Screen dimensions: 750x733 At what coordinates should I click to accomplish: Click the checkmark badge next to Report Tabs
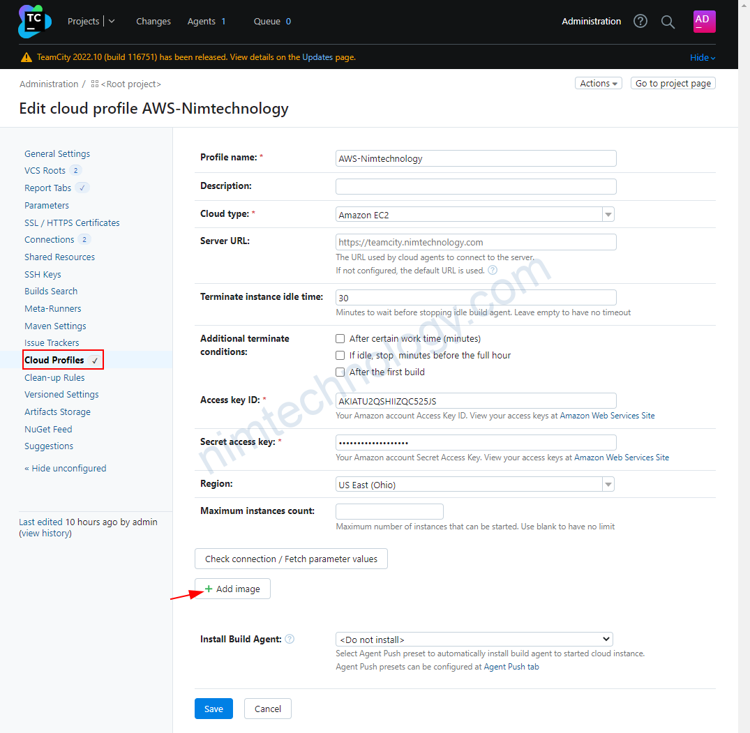[x=82, y=188]
